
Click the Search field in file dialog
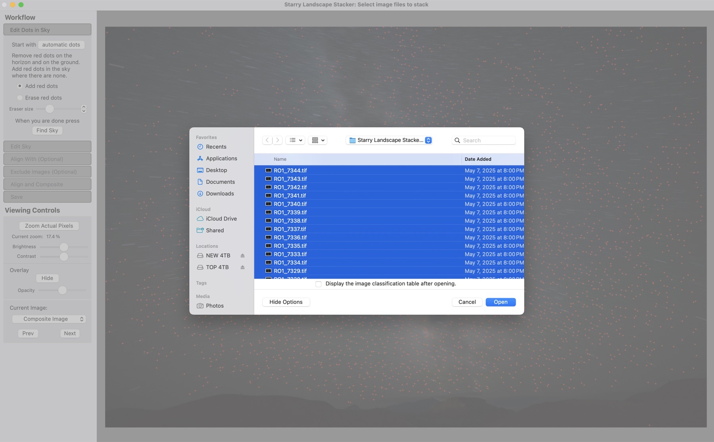[484, 140]
